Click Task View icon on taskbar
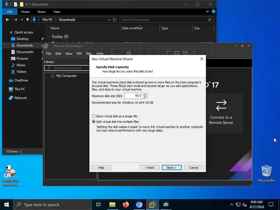280x210 pixels. click(98, 205)
